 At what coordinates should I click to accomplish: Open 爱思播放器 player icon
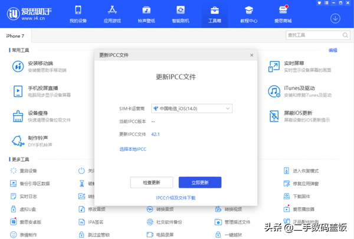pos(286,209)
